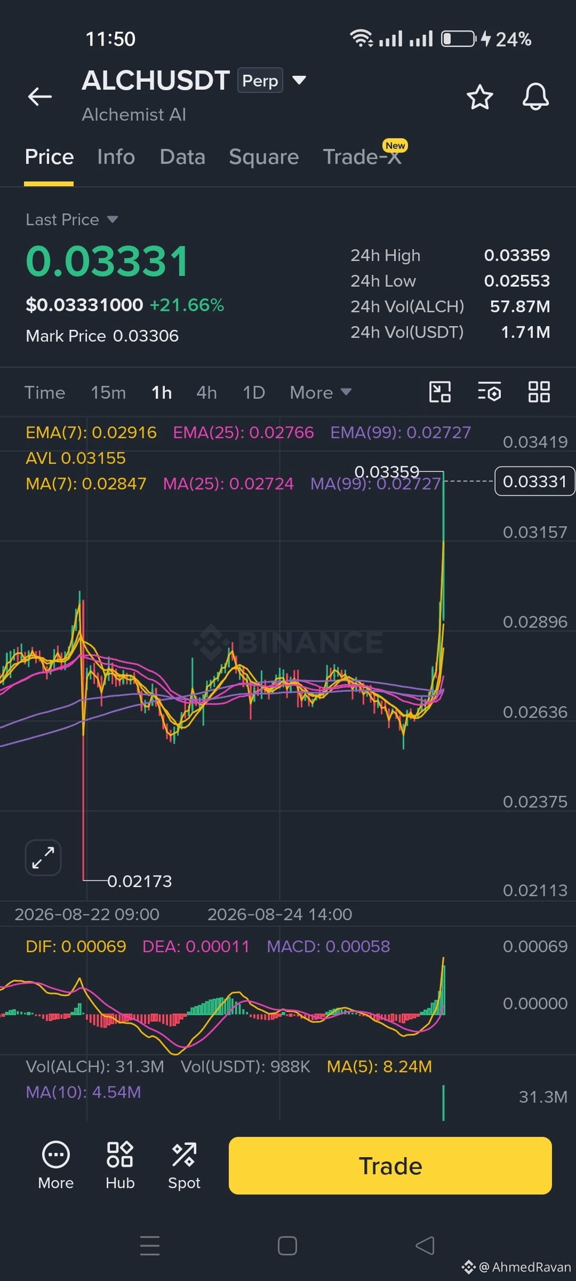Open chart drawing tools icon
This screenshot has height=1281, width=576.
click(440, 392)
